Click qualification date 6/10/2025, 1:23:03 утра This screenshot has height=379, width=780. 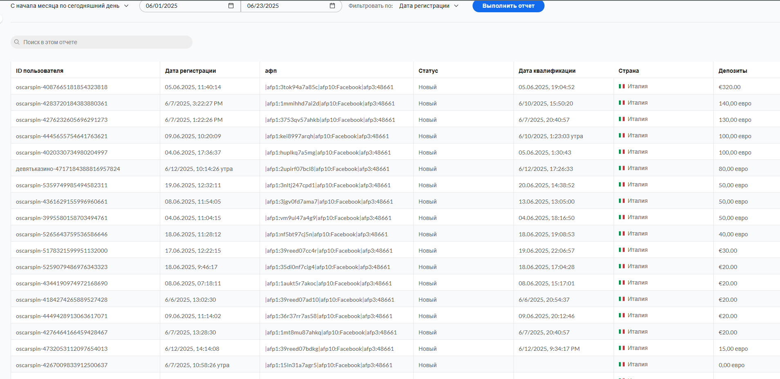click(551, 136)
